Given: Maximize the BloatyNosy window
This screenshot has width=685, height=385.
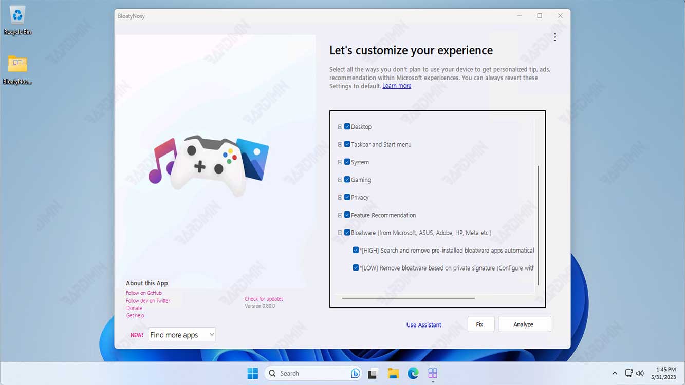Looking at the screenshot, I should click(540, 16).
